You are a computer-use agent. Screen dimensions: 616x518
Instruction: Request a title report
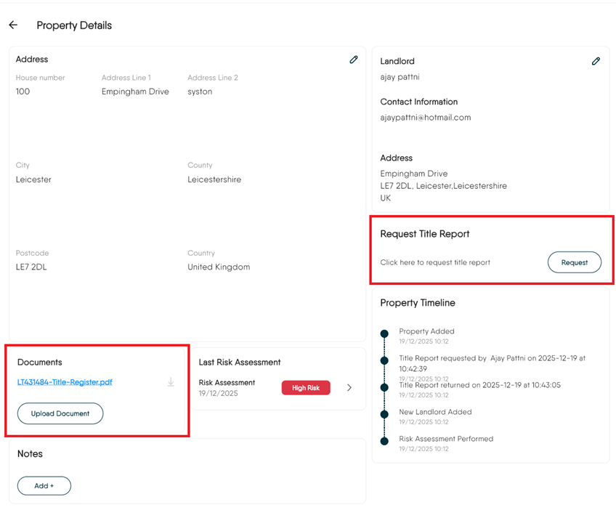(x=574, y=262)
